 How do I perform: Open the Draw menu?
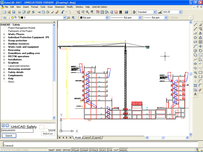click(50, 7)
